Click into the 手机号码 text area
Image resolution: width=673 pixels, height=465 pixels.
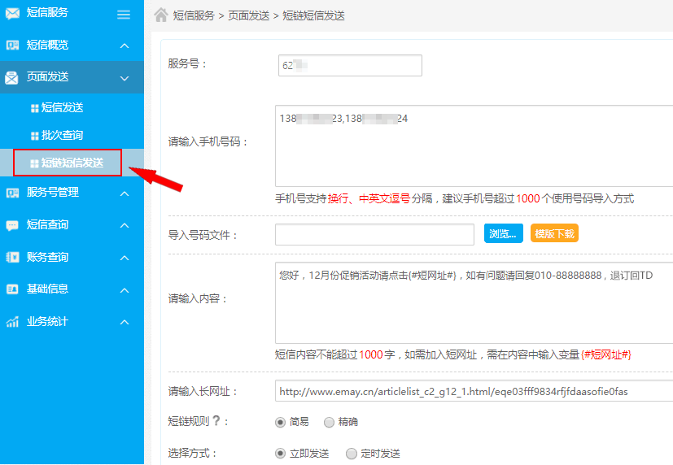point(474,146)
